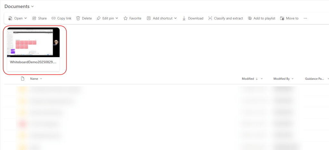Expand the Documents library dropdown
Viewport: 329px width, 150px height.
tap(32, 6)
